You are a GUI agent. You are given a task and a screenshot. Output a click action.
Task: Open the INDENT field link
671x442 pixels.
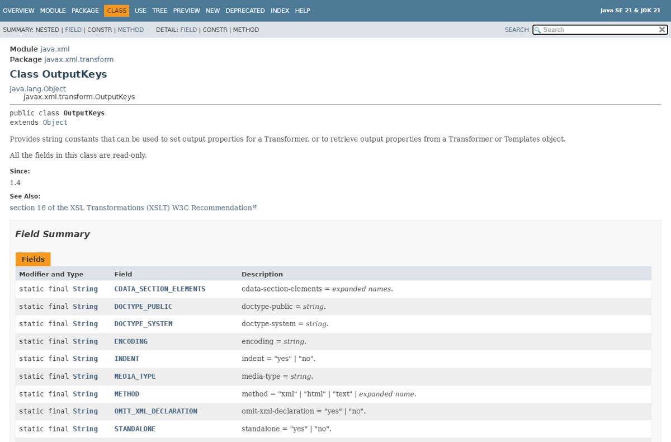point(127,358)
